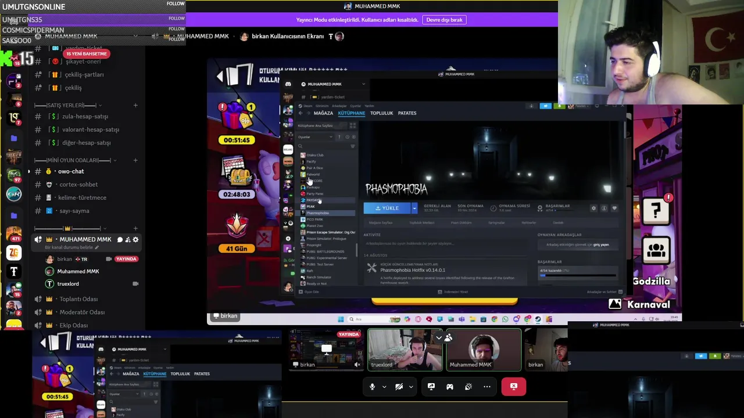Add channel to SATIŞ YERLERİ category
The image size is (744, 418).
[135, 105]
